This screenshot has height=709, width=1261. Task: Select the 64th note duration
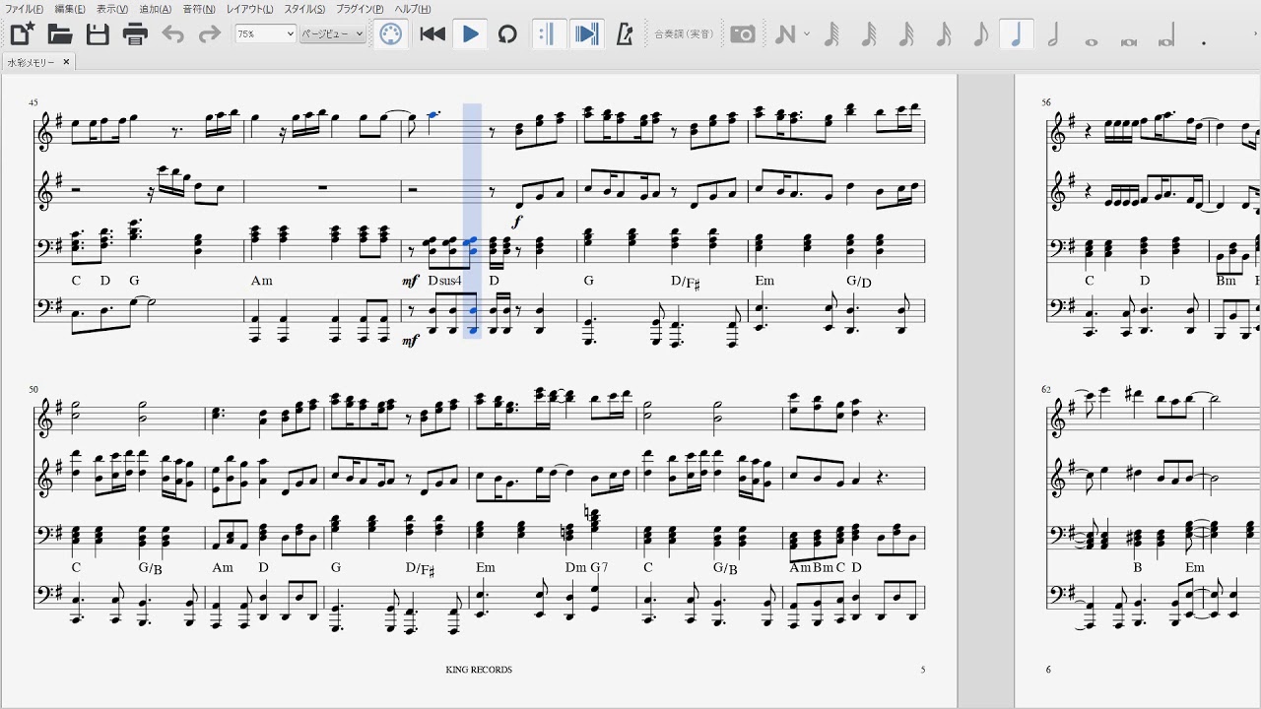click(x=831, y=34)
